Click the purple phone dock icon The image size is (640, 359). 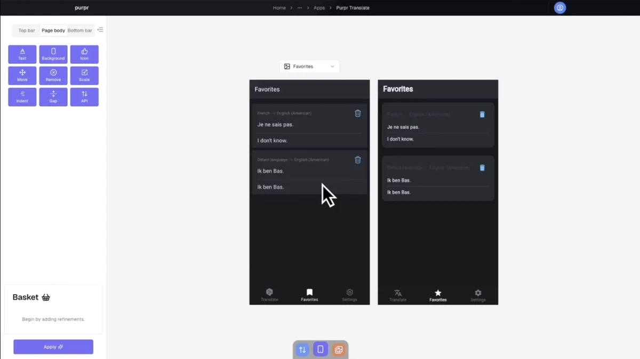(x=321, y=349)
